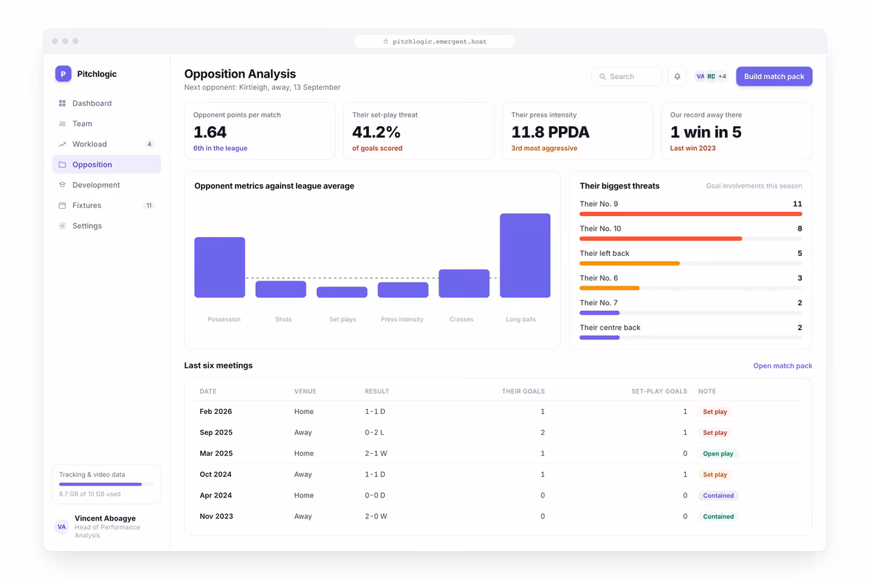Click the Their press intensity card
This screenshot has height=580, width=870.
578,131
